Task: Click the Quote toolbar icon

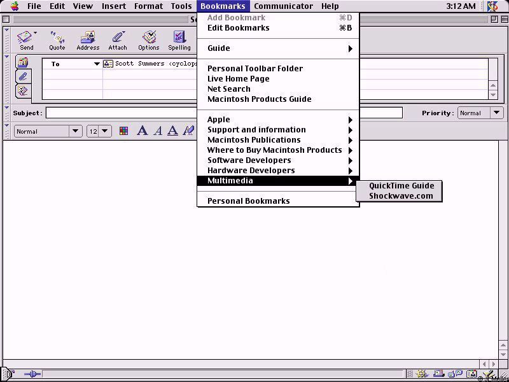Action: (x=57, y=37)
